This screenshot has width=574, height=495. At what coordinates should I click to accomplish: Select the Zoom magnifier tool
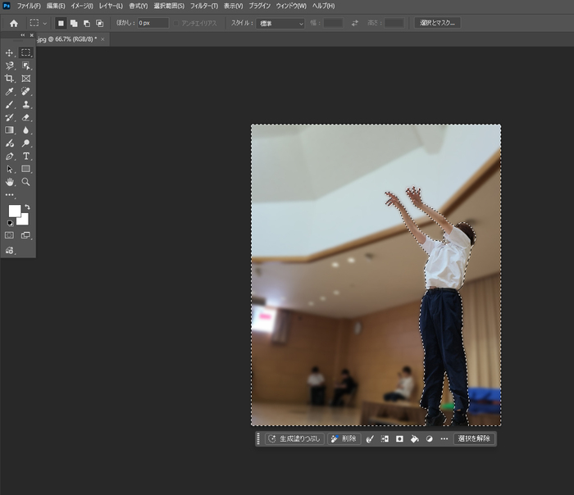pos(25,182)
